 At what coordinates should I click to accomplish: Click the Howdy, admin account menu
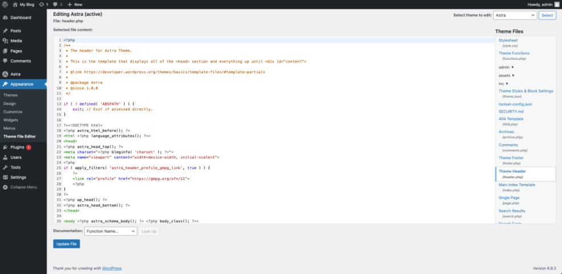(x=543, y=5)
